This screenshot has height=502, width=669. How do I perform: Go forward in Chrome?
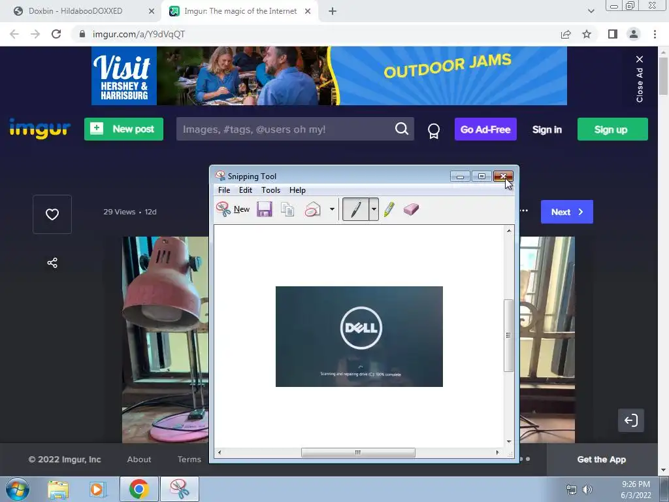[x=35, y=34]
